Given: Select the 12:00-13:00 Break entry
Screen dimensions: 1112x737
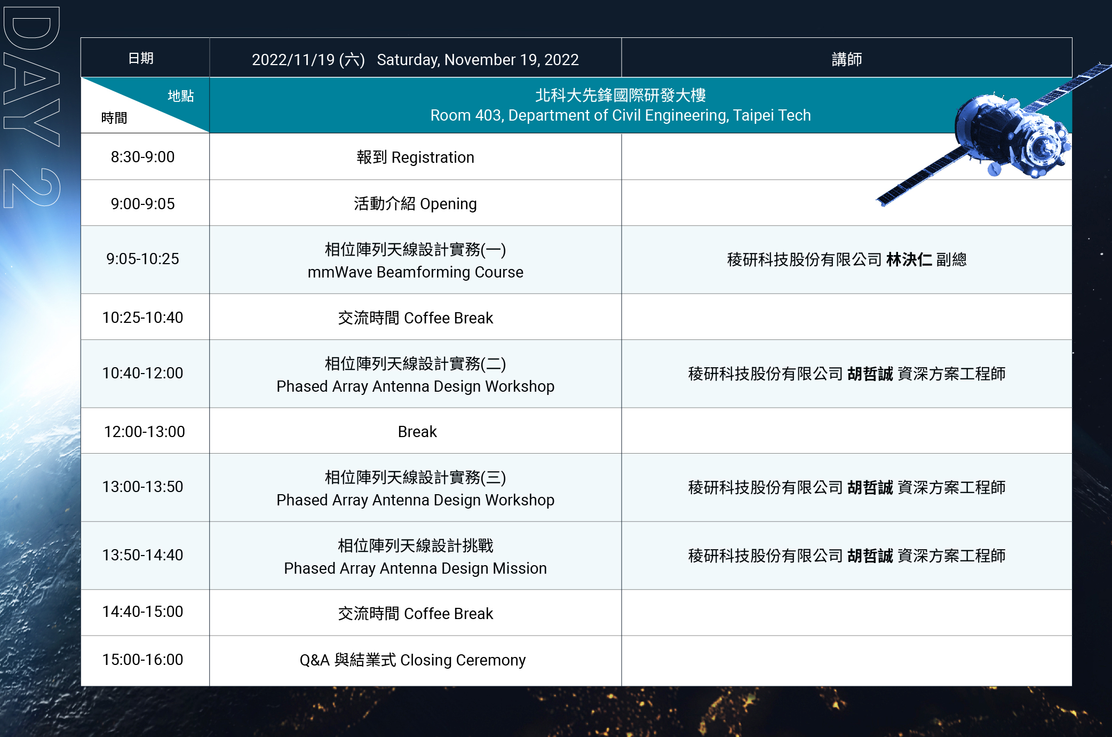Looking at the screenshot, I should pos(417,432).
